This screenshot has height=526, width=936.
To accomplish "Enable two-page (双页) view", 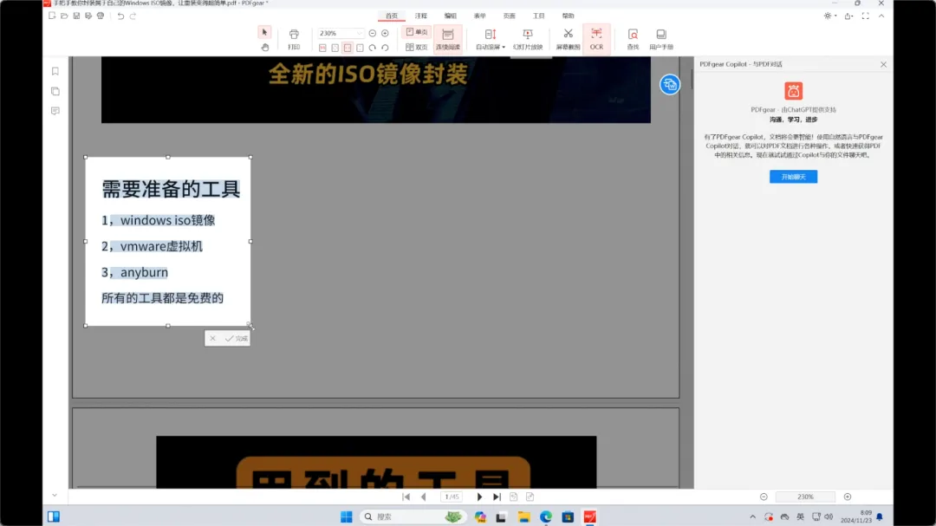I will pyautogui.click(x=417, y=47).
